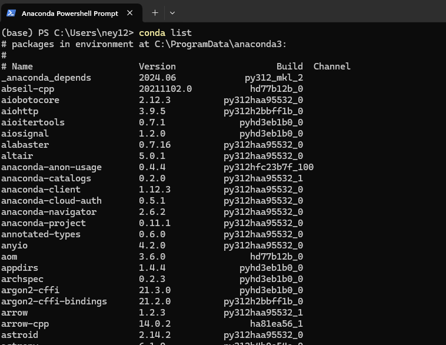This screenshot has width=446, height=345.
Task: Click the PowerShell icon in the tab
Action: click(11, 13)
